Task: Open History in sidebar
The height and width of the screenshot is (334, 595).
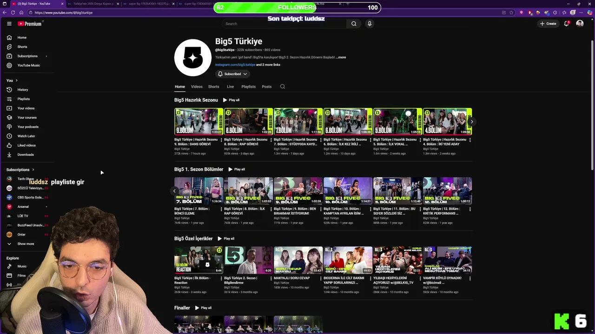Action: click(x=28, y=90)
